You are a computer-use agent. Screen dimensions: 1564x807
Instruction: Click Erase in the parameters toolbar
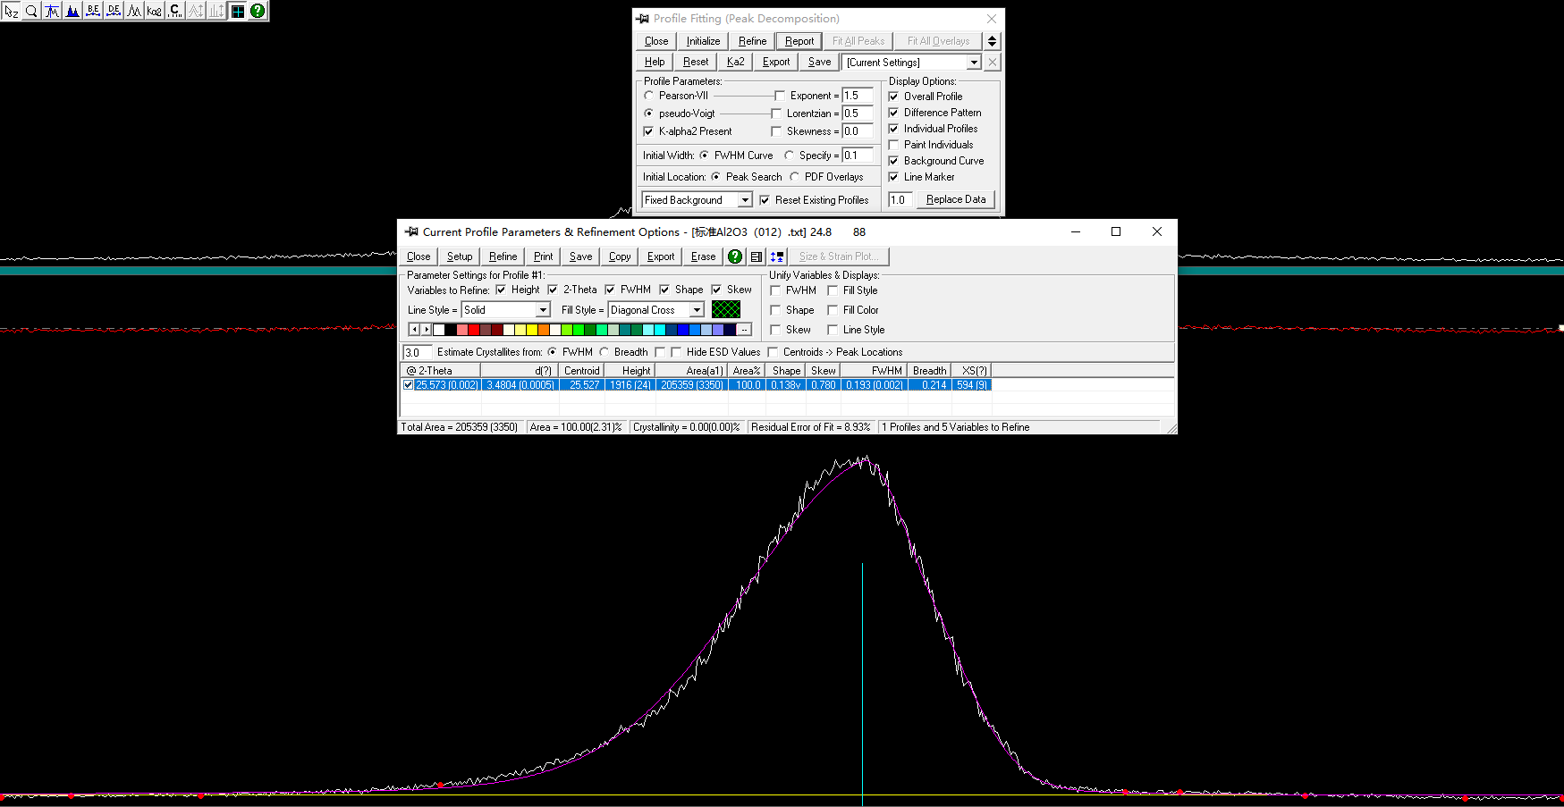pos(704,256)
